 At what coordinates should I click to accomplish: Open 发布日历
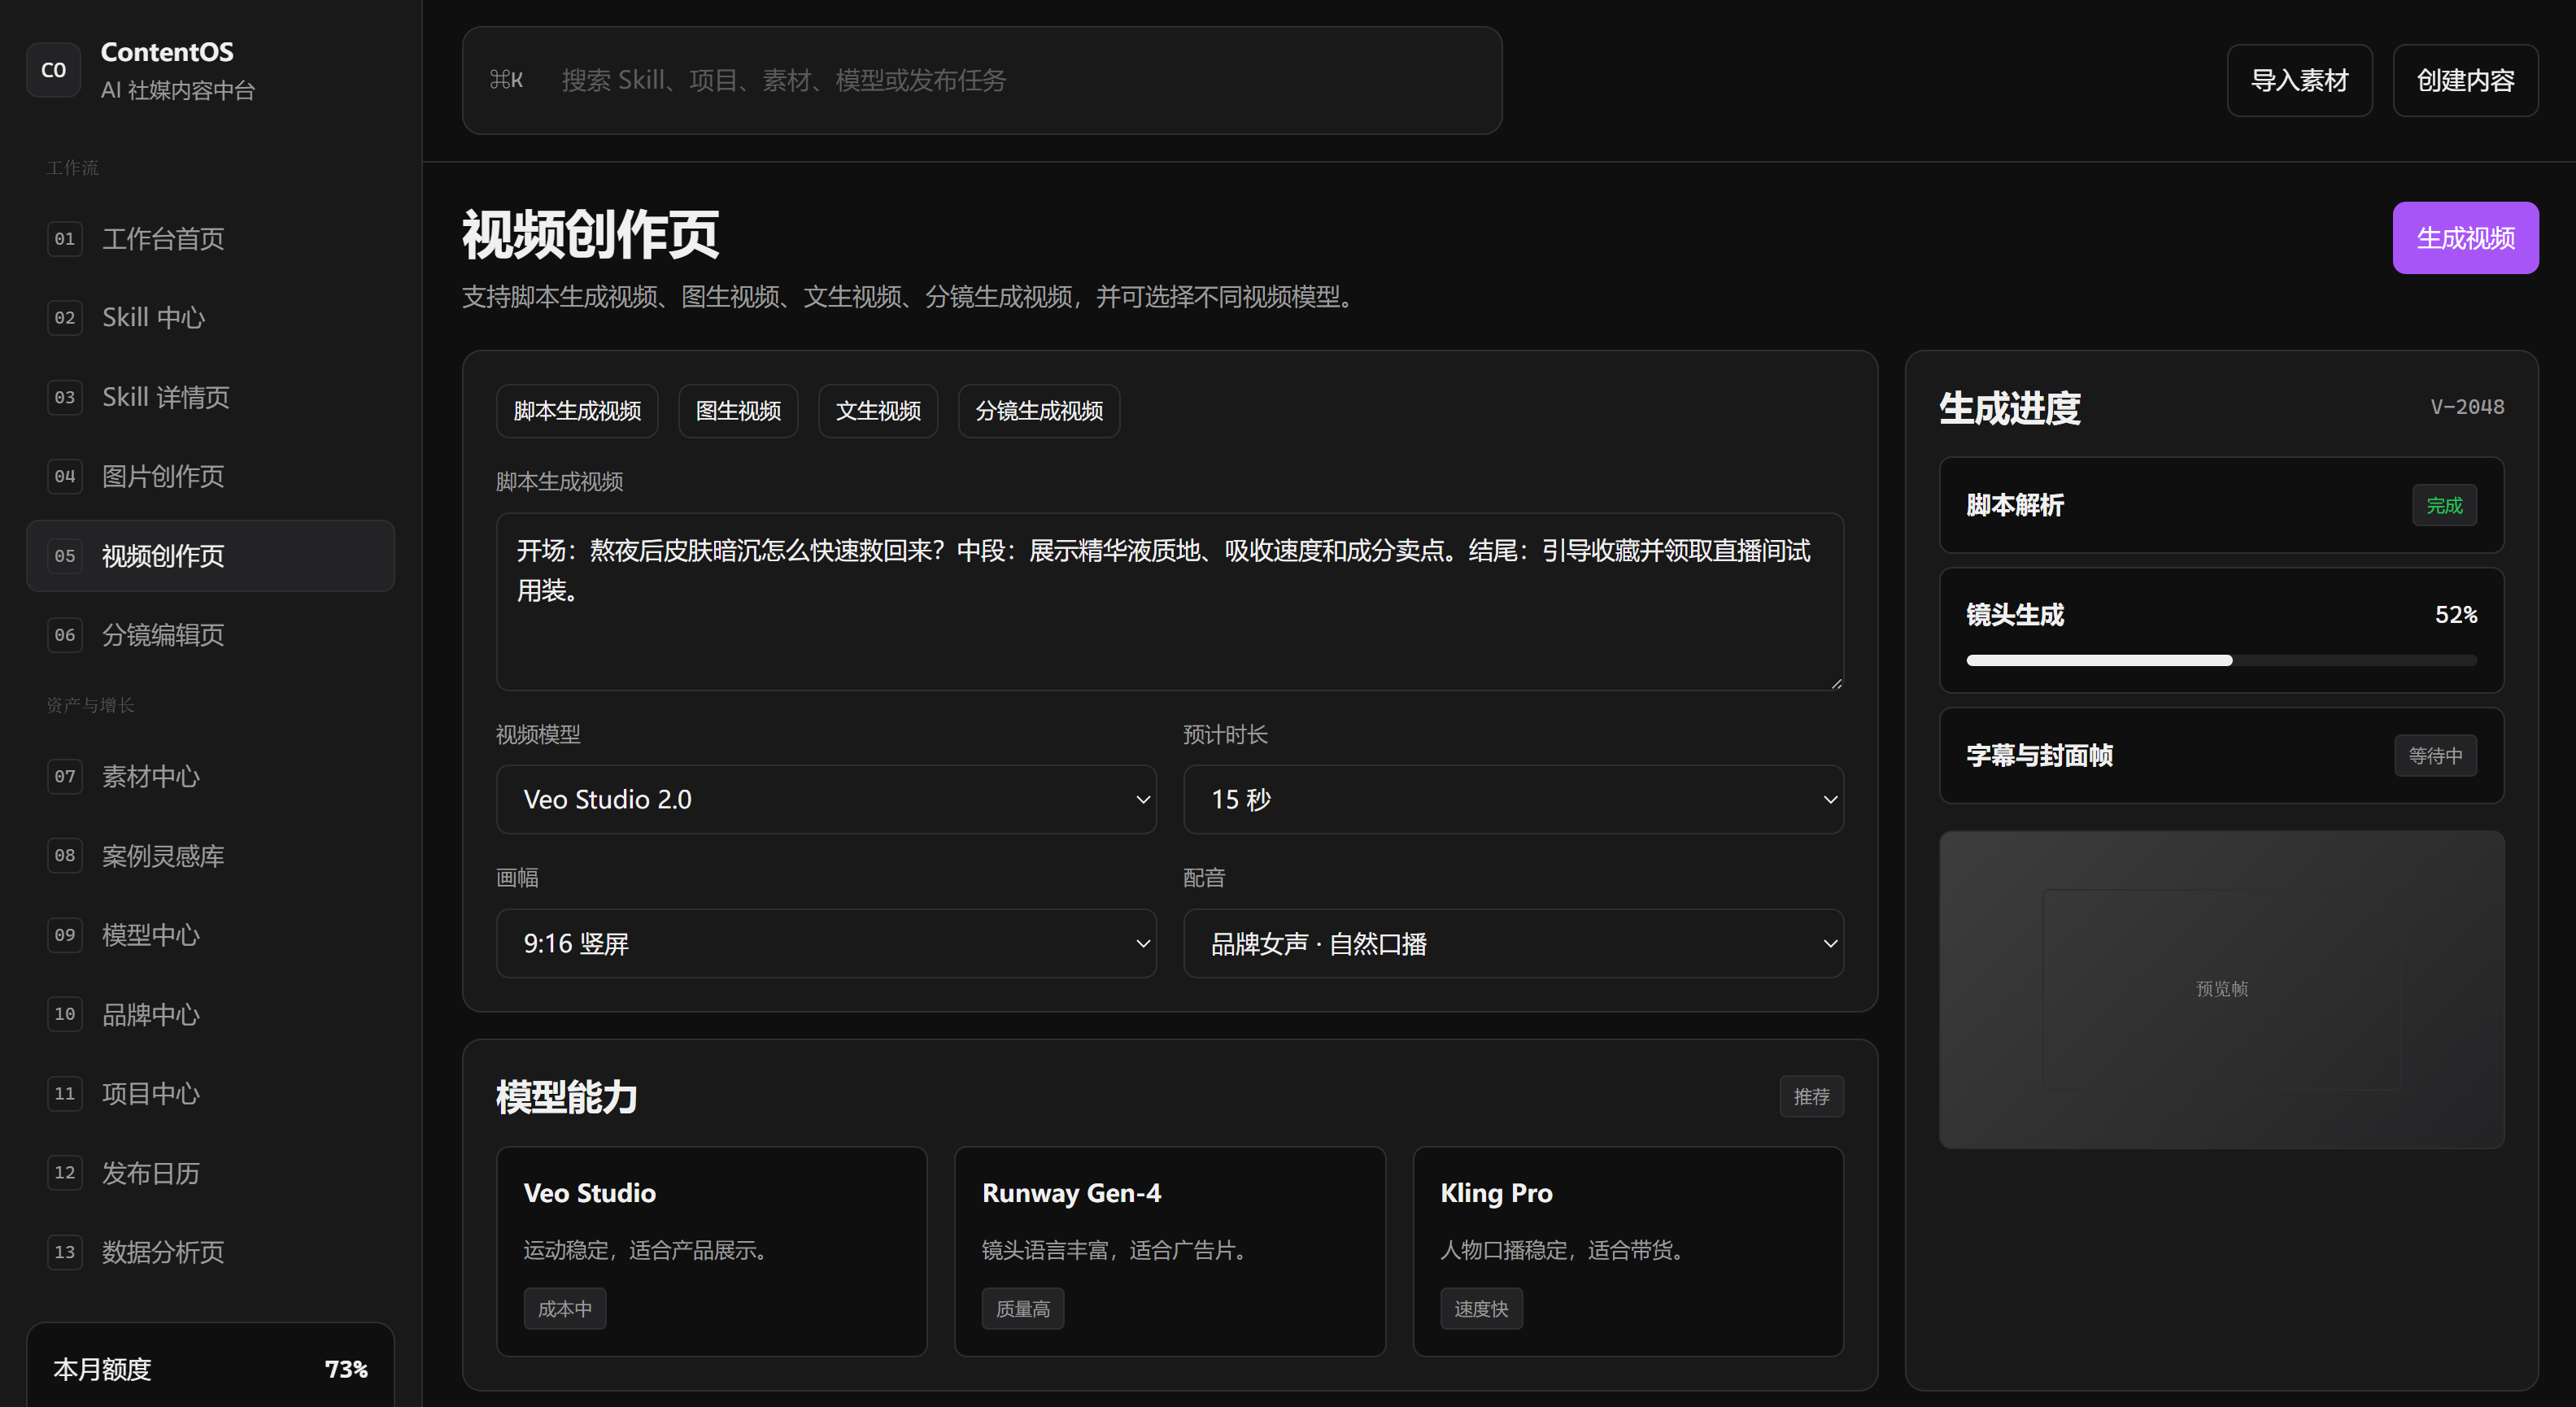(210, 1172)
